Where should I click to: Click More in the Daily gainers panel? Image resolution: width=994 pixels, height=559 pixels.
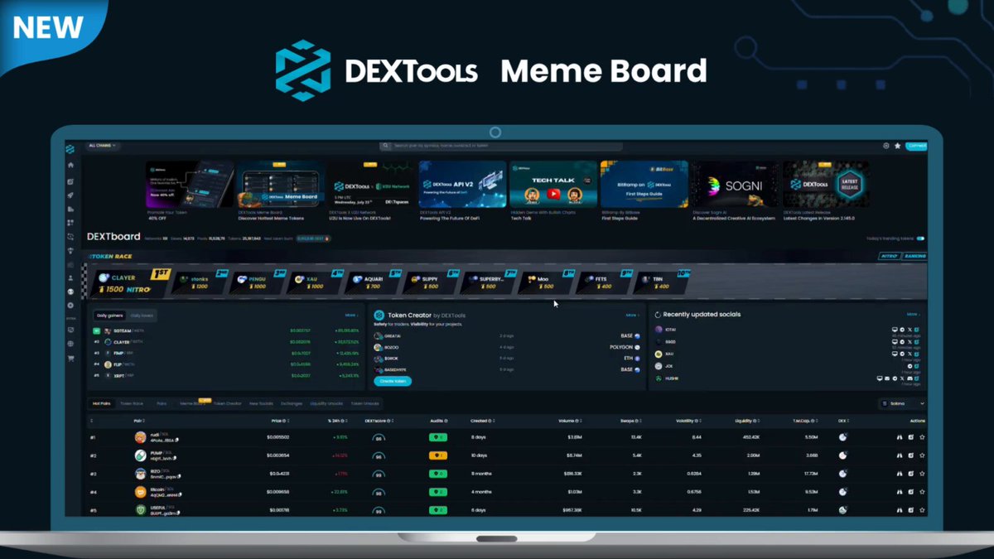pyautogui.click(x=351, y=315)
